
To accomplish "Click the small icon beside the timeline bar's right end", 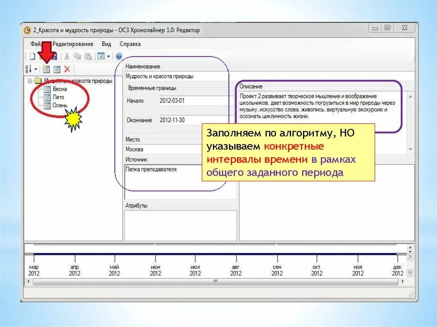I will (410, 257).
